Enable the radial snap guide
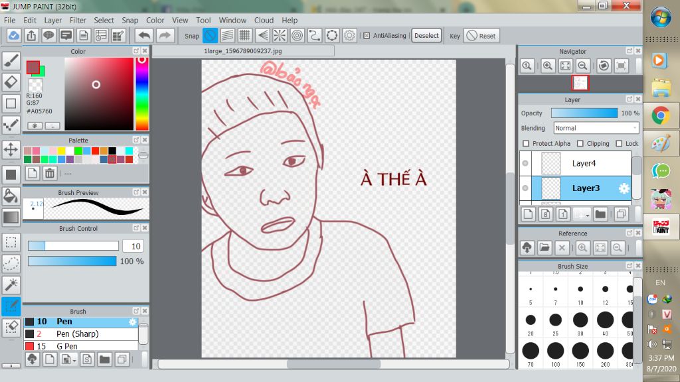 pos(280,36)
